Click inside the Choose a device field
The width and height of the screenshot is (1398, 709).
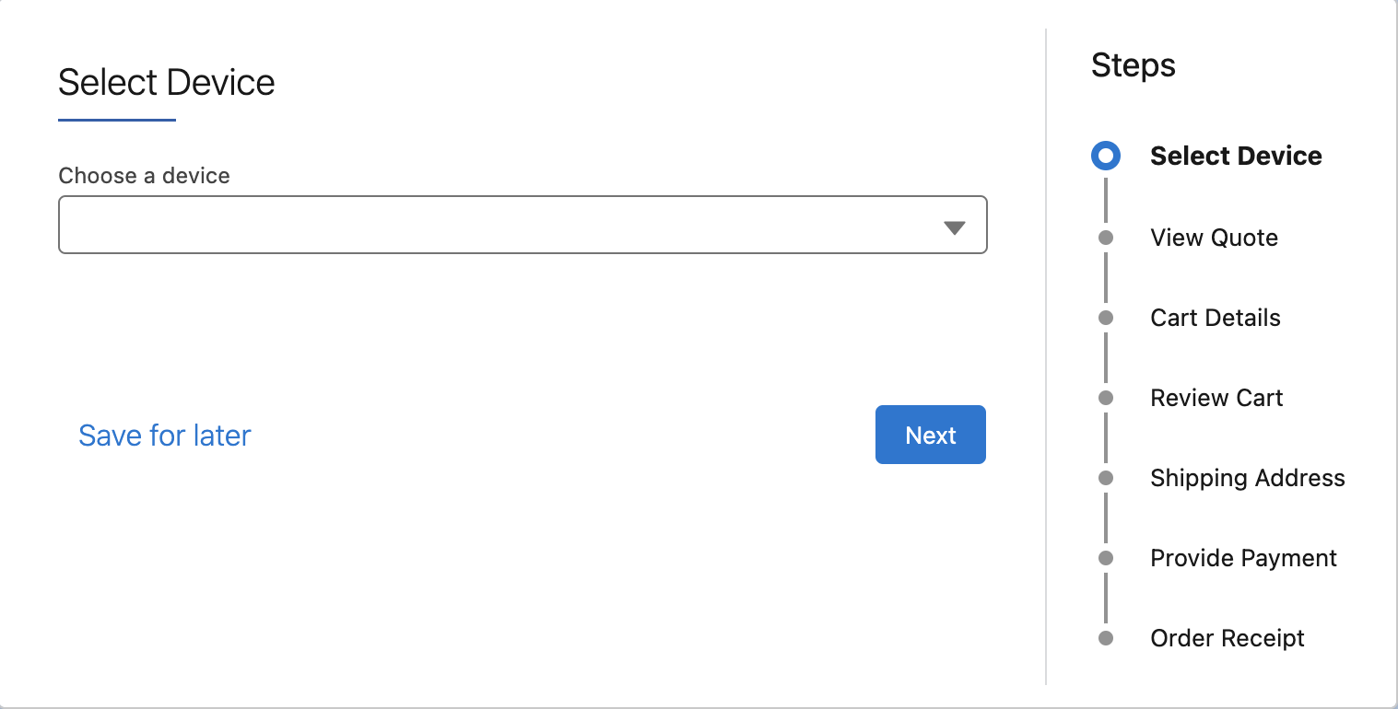(461, 225)
